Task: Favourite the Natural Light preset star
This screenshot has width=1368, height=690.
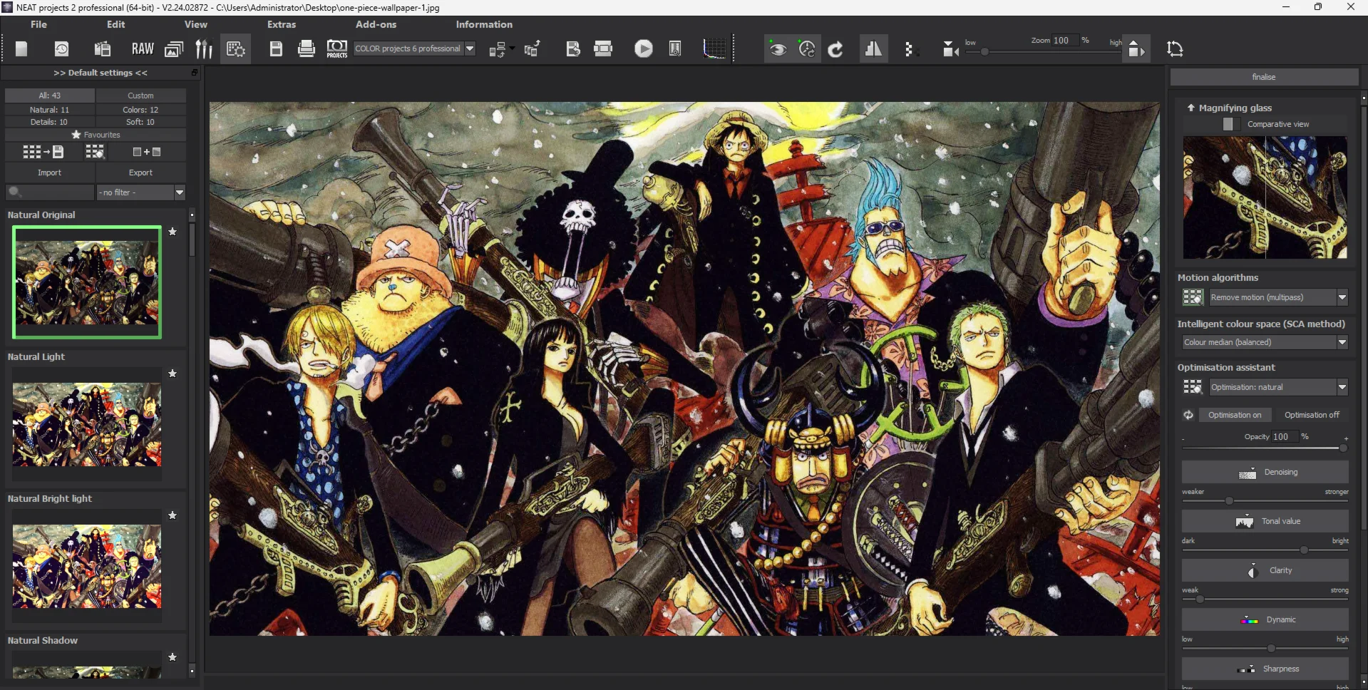Action: pos(173,374)
